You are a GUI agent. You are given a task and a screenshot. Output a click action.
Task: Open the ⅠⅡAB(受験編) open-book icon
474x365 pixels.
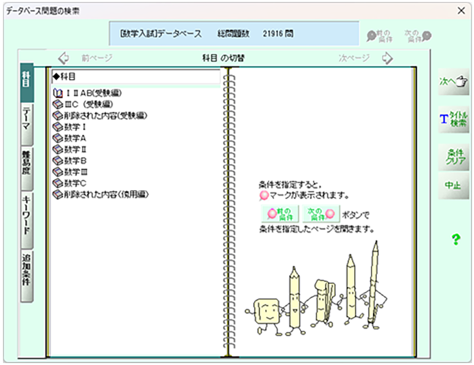[x=58, y=93]
